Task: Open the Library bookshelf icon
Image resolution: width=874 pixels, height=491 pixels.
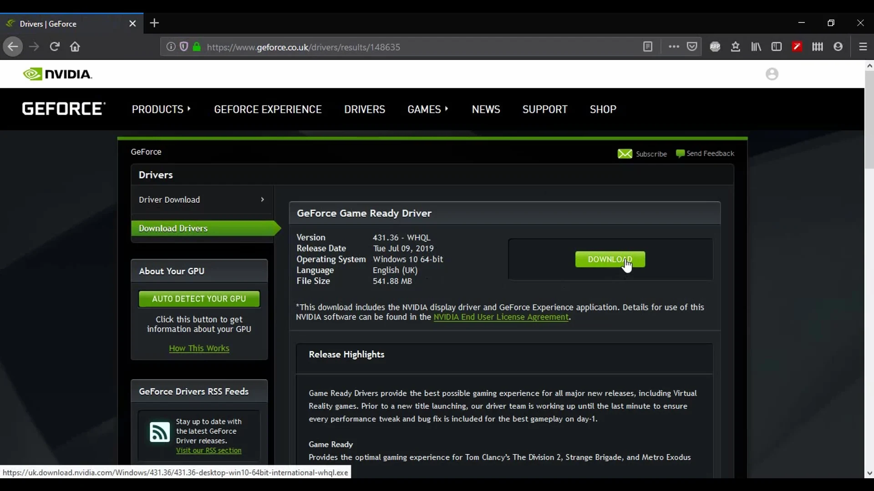Action: [x=756, y=47]
